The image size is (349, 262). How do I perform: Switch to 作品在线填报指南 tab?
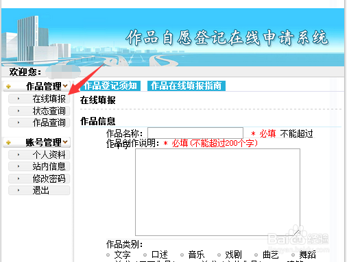186,86
